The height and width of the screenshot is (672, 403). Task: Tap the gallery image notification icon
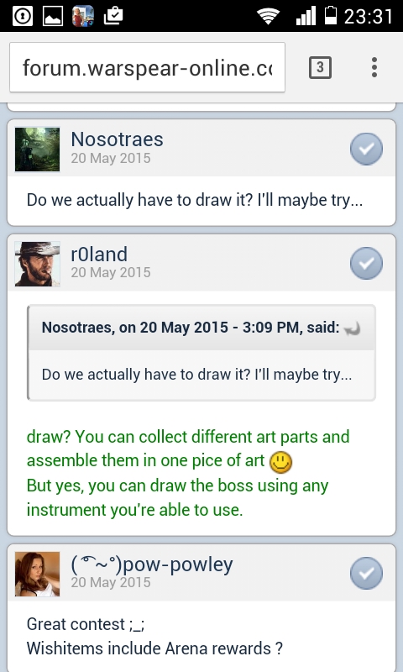tap(53, 16)
